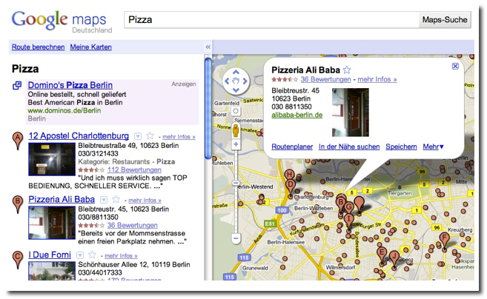
Task: Open 36 Bewertungen link in results list
Action: 132,226
